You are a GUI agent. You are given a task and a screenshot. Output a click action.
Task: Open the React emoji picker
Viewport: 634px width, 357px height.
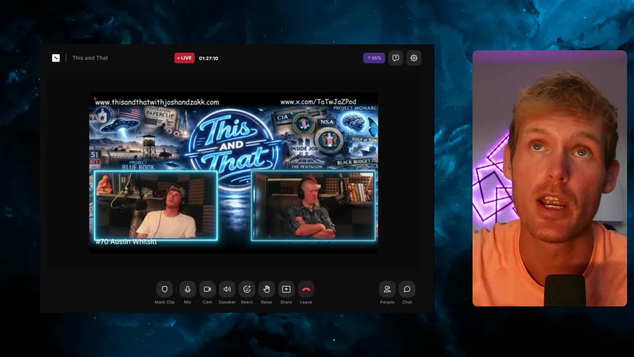[247, 289]
